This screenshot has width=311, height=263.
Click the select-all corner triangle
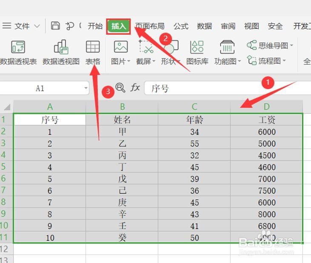(x=7, y=107)
